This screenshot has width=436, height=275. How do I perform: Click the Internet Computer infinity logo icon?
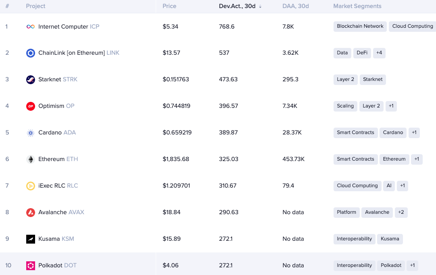coord(31,27)
